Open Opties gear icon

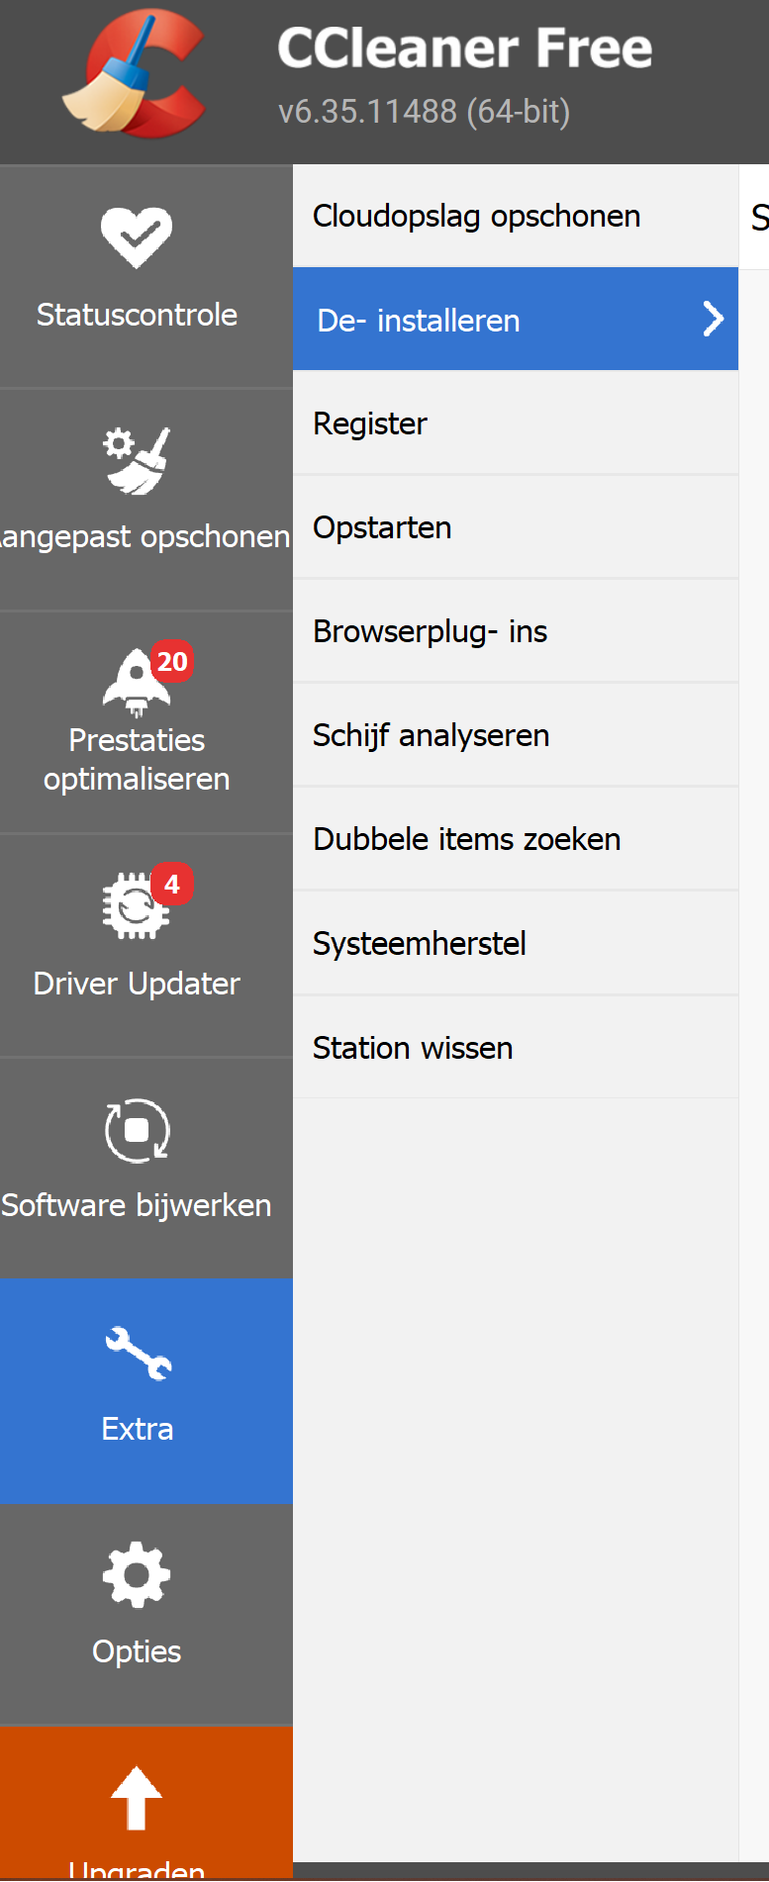pyautogui.click(x=137, y=1574)
